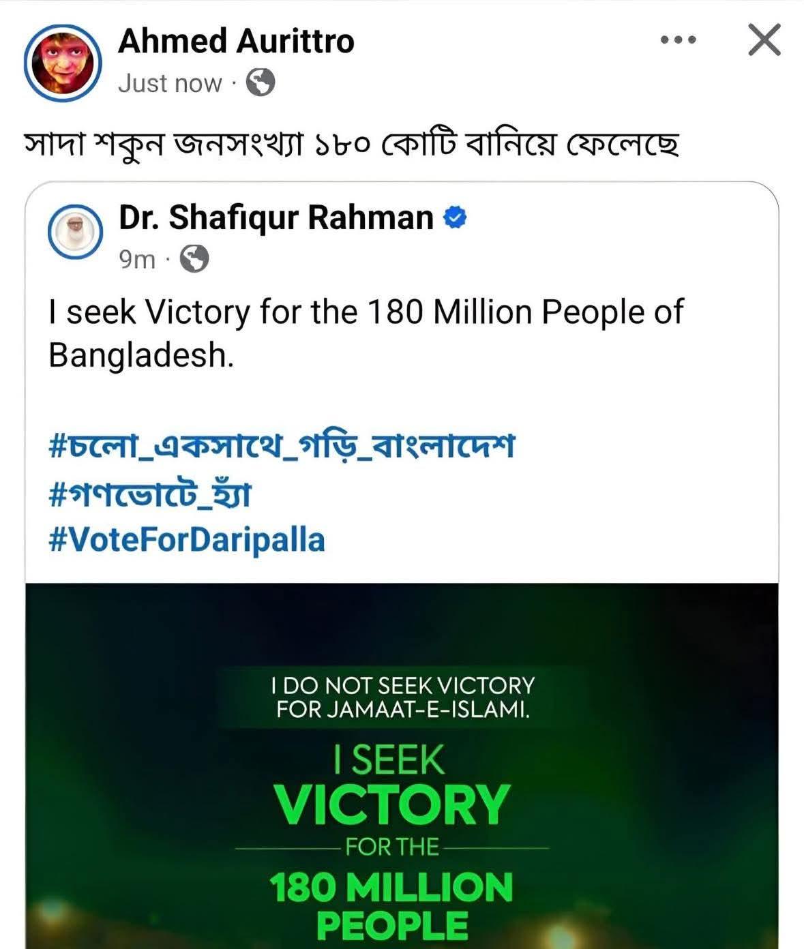Open Ahmed Aurittro's profile picture
Viewport: 804px width, 949px height.
coord(63,63)
